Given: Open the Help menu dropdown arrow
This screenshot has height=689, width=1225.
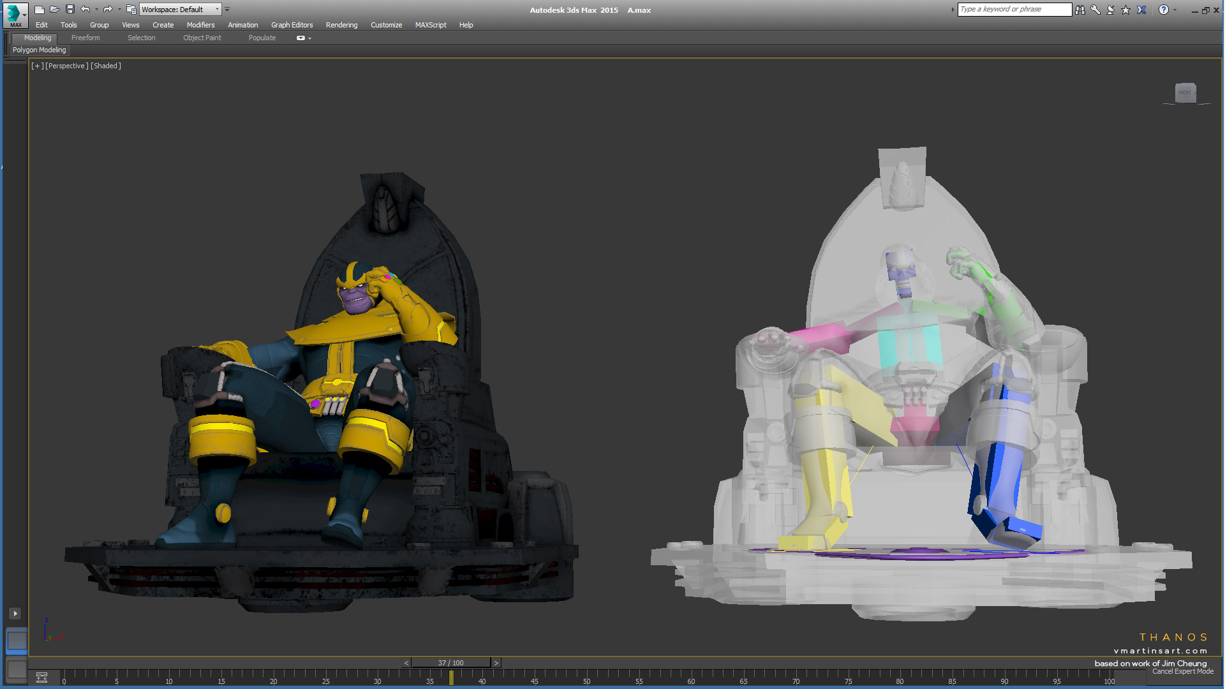Looking at the screenshot, I should 1175,10.
